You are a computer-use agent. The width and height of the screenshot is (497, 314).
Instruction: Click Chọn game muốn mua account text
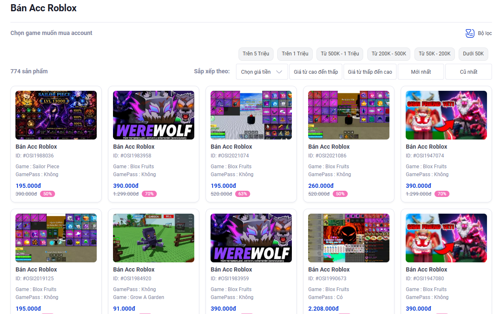click(51, 33)
